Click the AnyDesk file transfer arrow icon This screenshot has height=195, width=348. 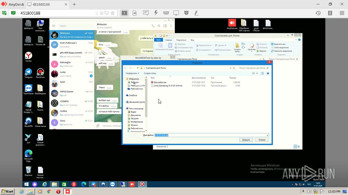(135, 13)
